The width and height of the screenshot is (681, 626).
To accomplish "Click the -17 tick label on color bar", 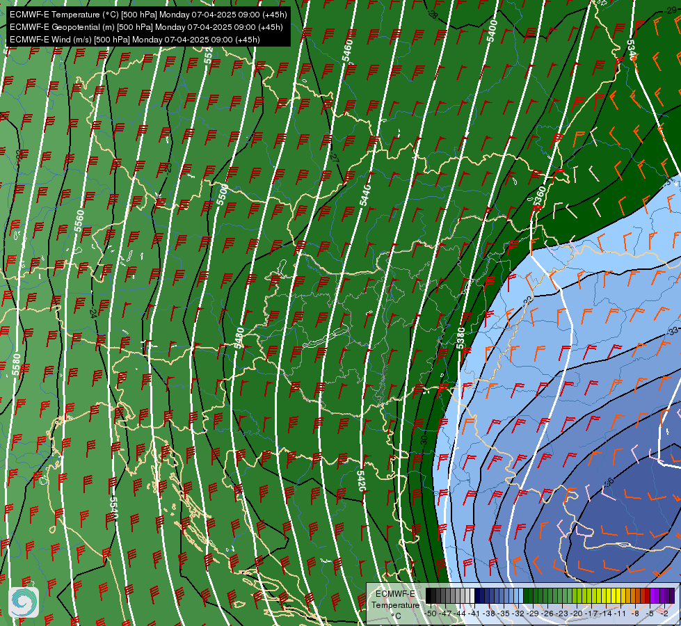I will [591, 614].
